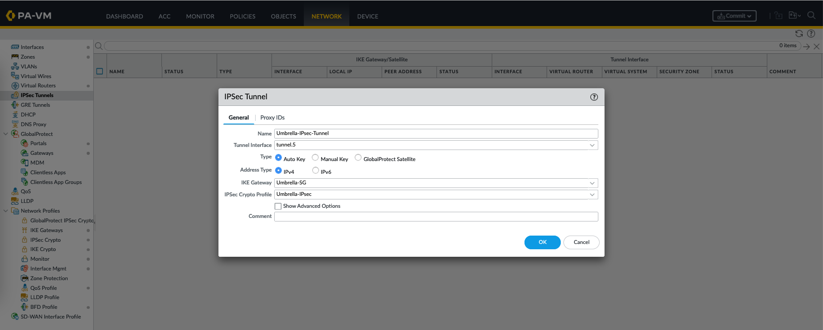Click the refresh icon above the table

pos(799,34)
